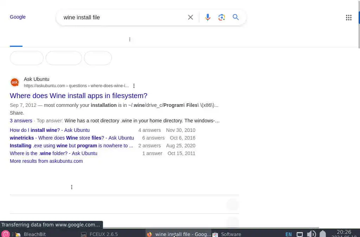
Task: Open the Google apps grid
Action: tap(348, 18)
